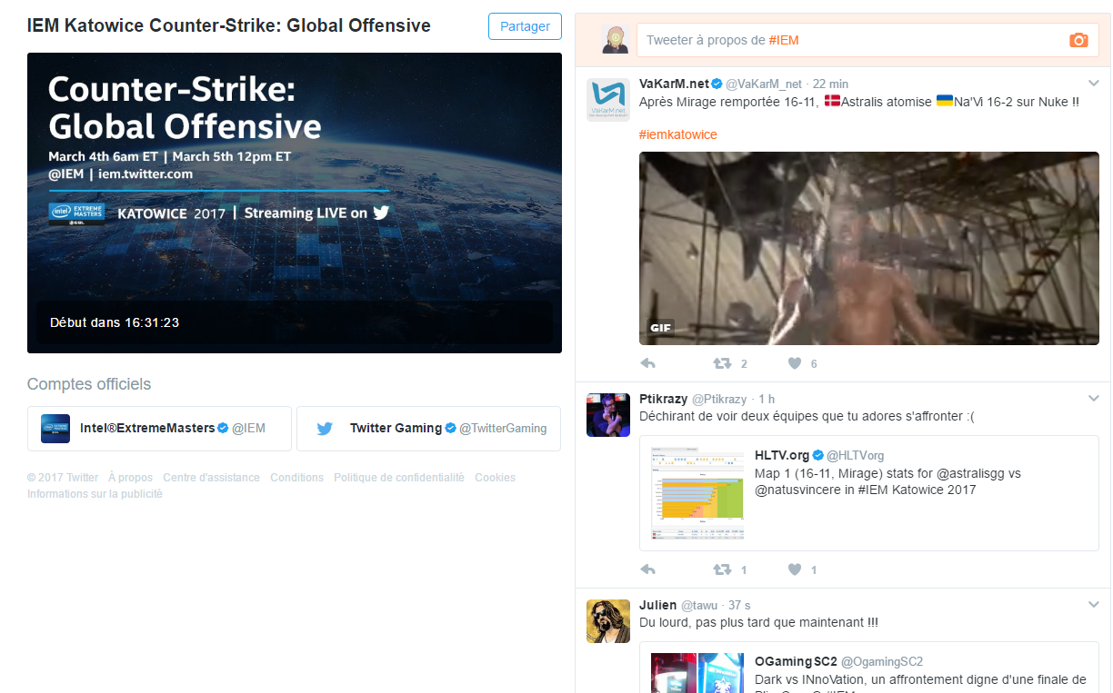Play the GIF in VaKarM.net tweet
Image resolution: width=1113 pixels, height=693 pixels.
click(868, 248)
